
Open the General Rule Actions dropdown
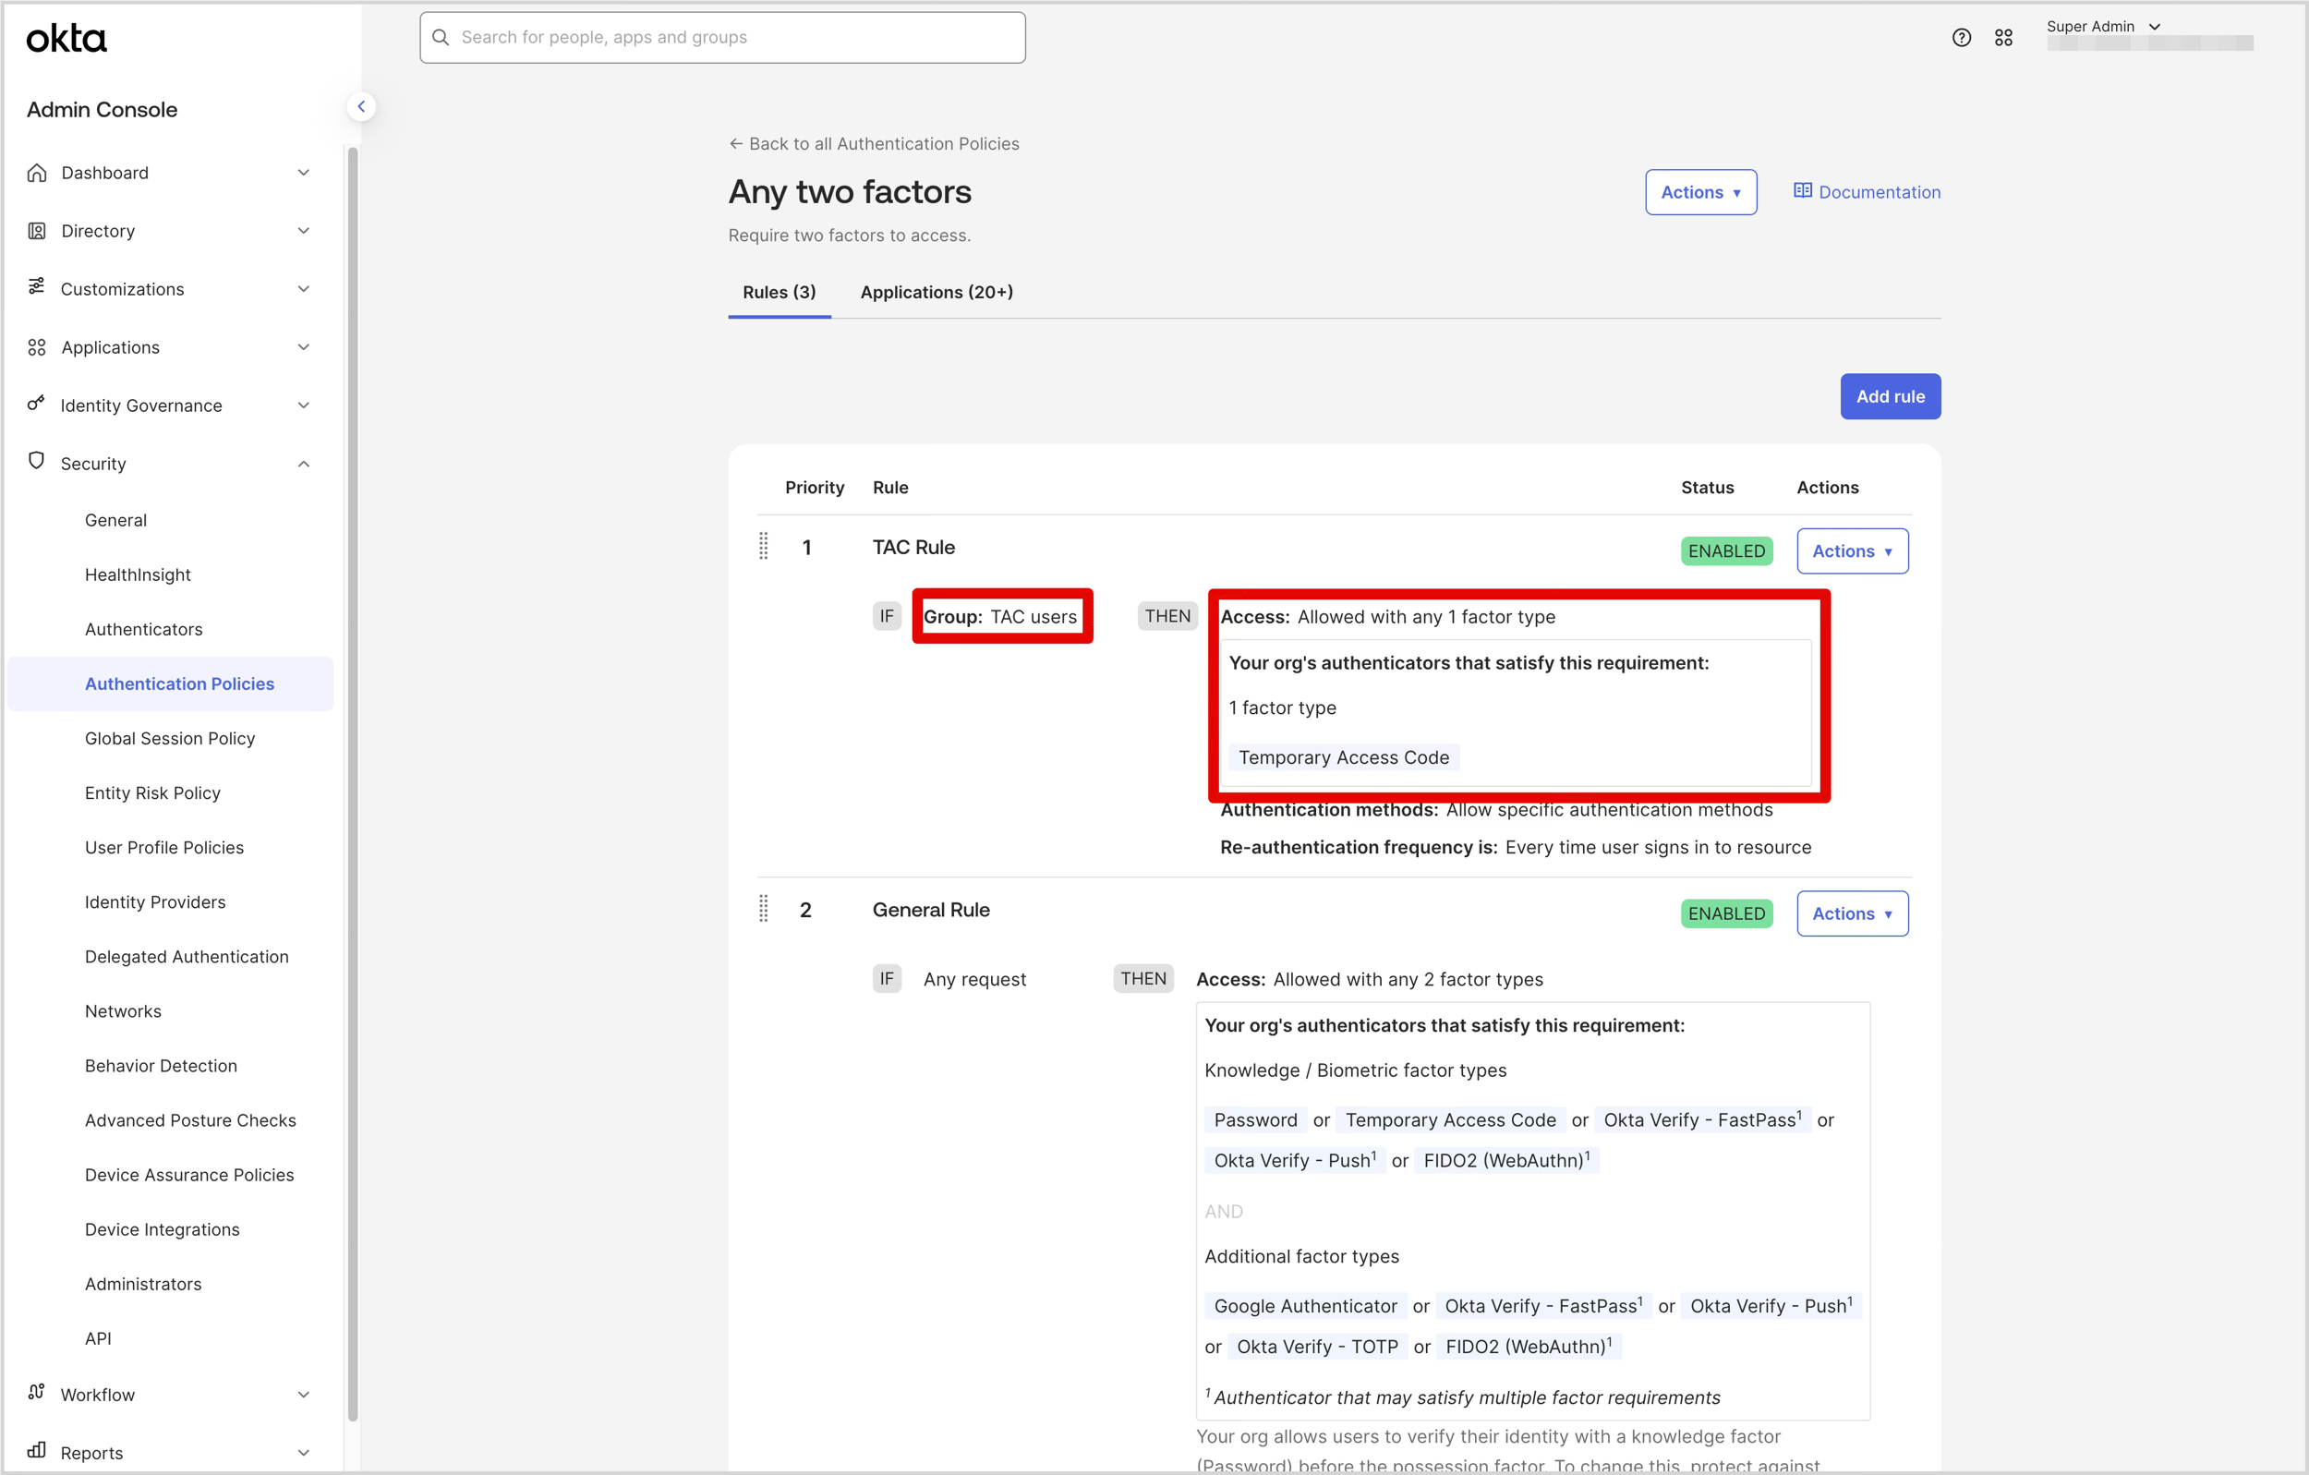[x=1852, y=914]
